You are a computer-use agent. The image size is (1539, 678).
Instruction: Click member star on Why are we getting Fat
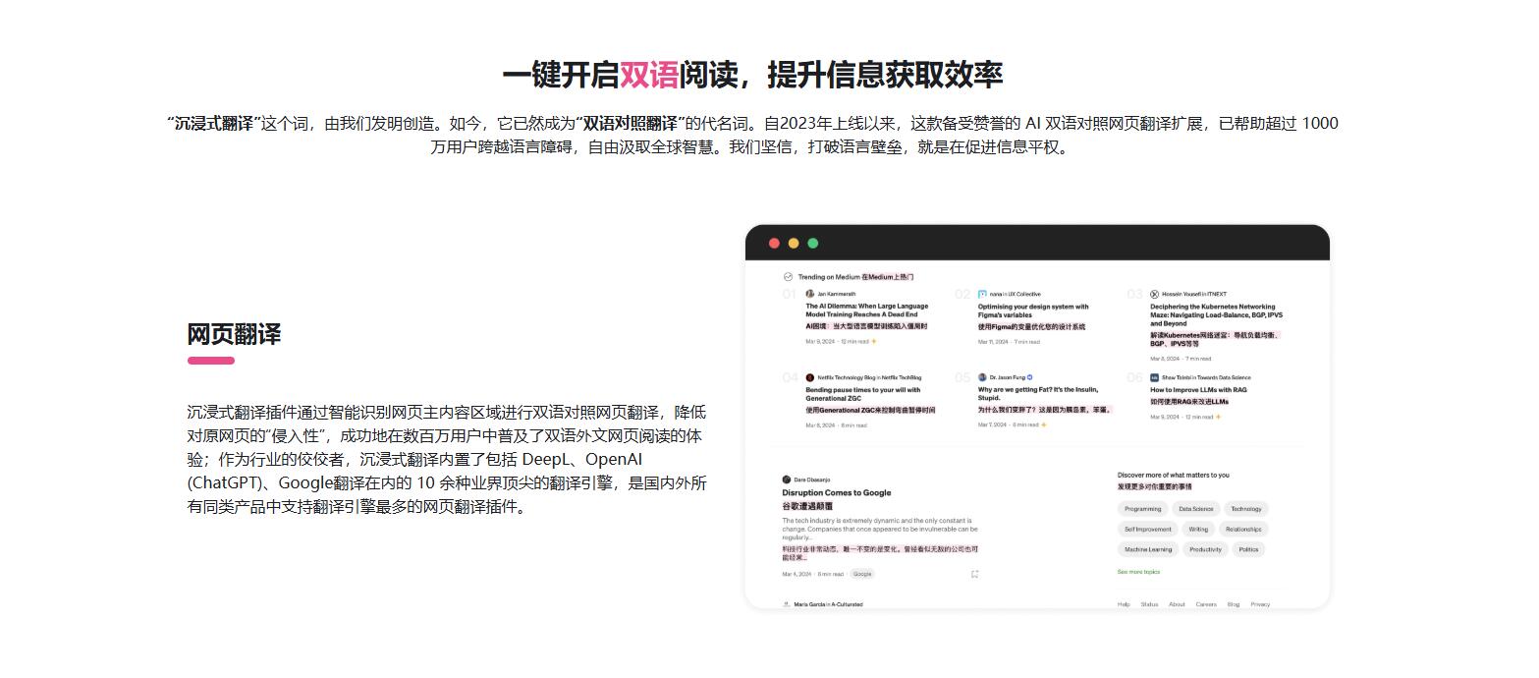1044,425
